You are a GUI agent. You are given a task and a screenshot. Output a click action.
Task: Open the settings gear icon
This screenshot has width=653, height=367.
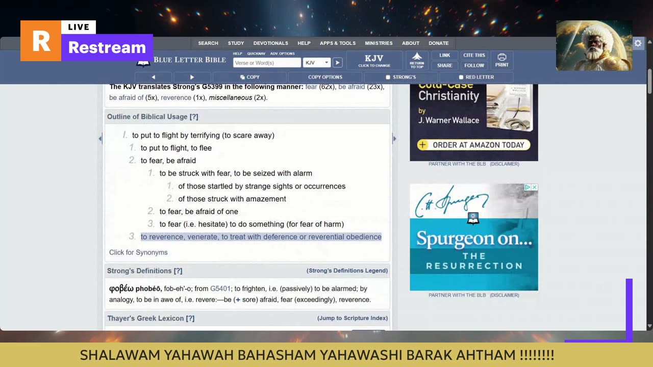click(x=638, y=43)
